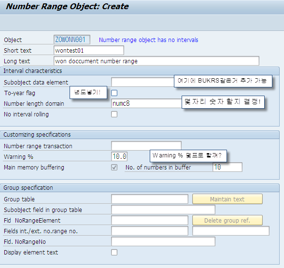Screen dimensions: 284x268
Task: Check the Display element text box
Action: tap(114, 252)
